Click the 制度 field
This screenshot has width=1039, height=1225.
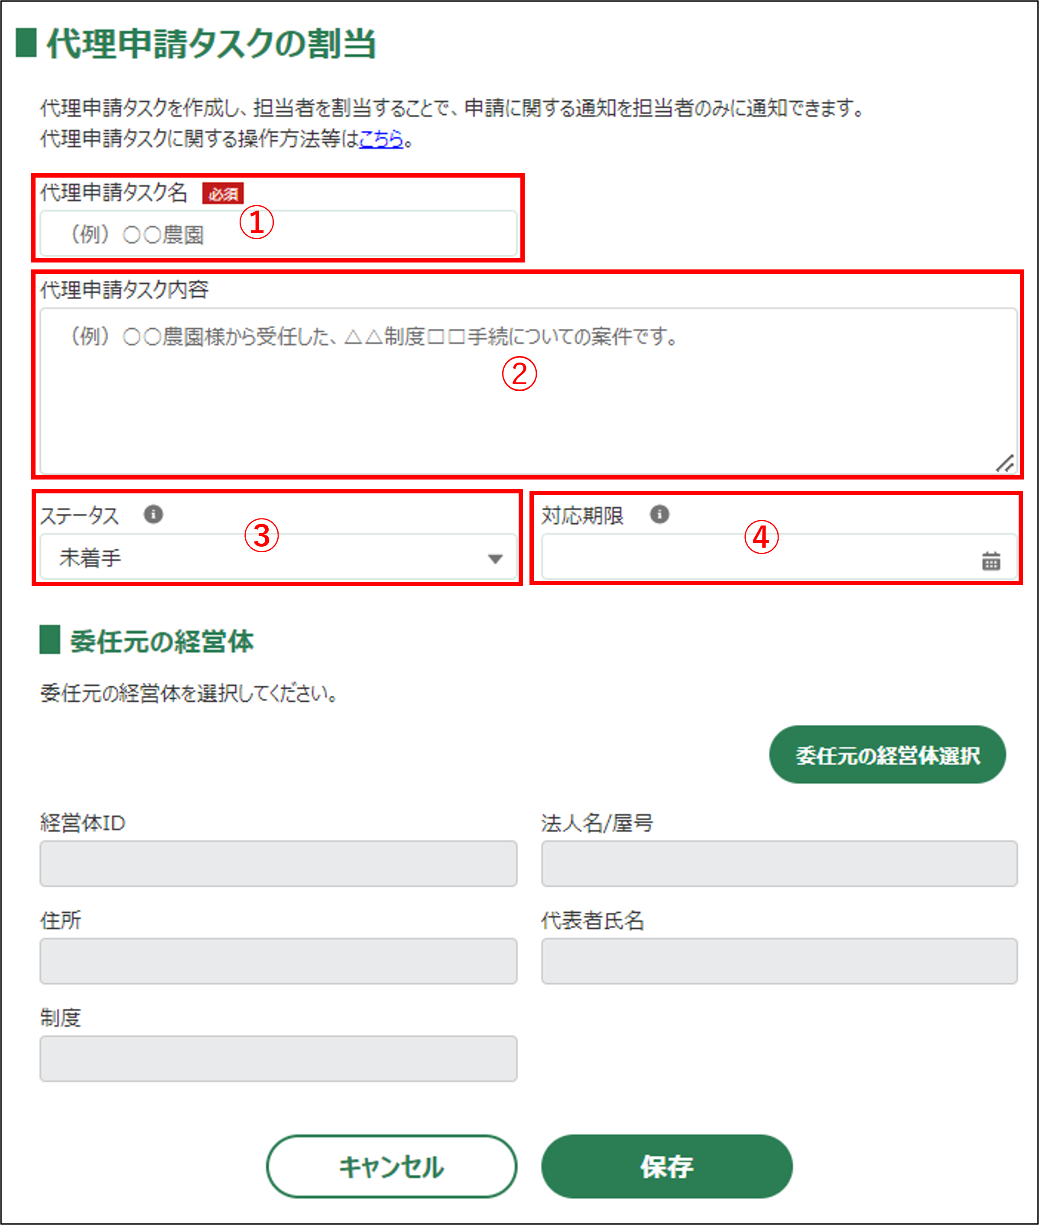[278, 1058]
